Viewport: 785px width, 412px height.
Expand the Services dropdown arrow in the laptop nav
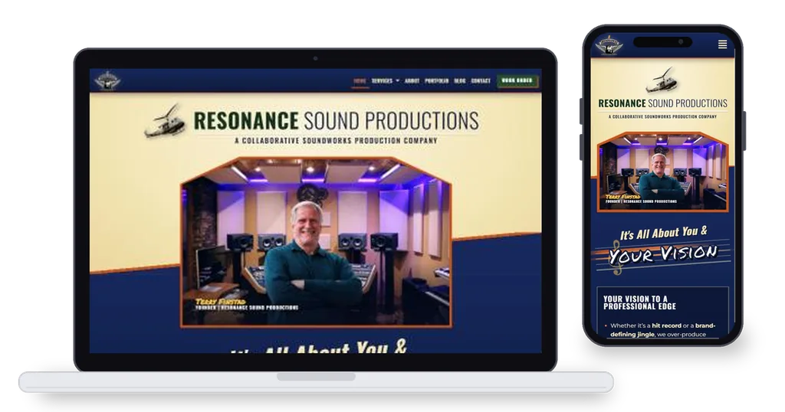tap(398, 80)
